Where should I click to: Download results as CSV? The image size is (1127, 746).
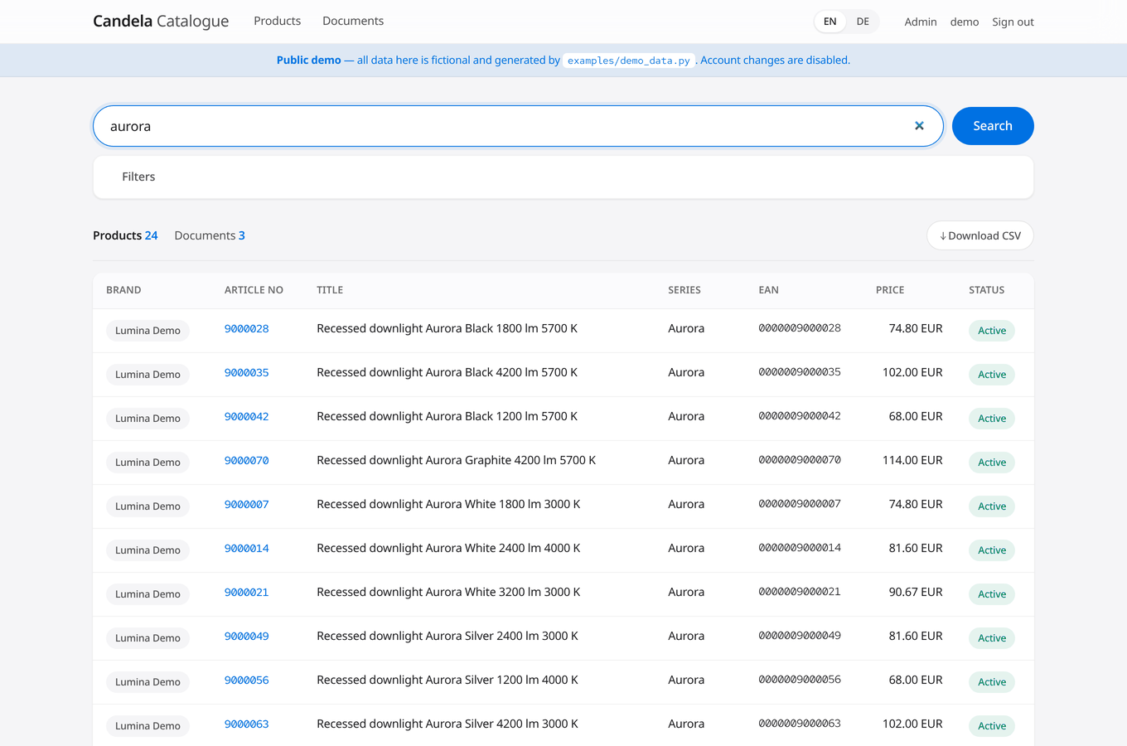pos(980,235)
